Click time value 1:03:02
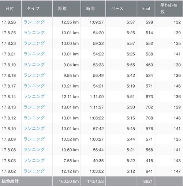This screenshot has height=187, width=183. click(97, 171)
